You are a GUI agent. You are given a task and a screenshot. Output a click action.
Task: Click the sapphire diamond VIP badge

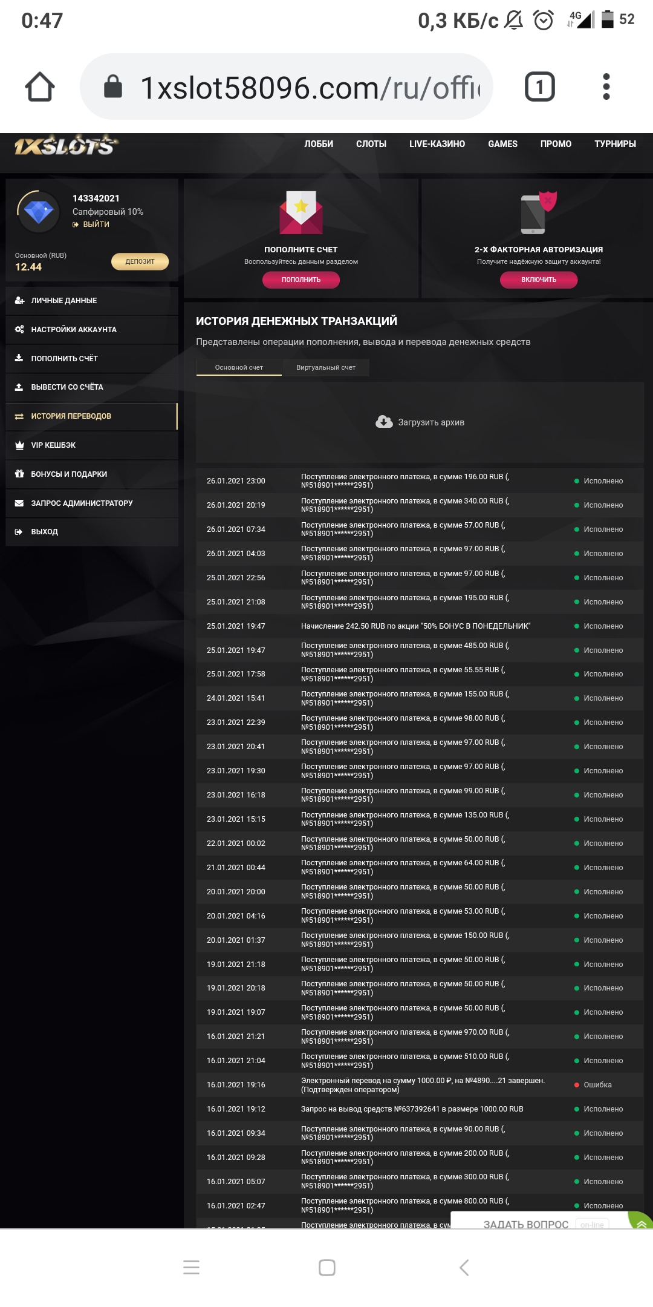(39, 212)
